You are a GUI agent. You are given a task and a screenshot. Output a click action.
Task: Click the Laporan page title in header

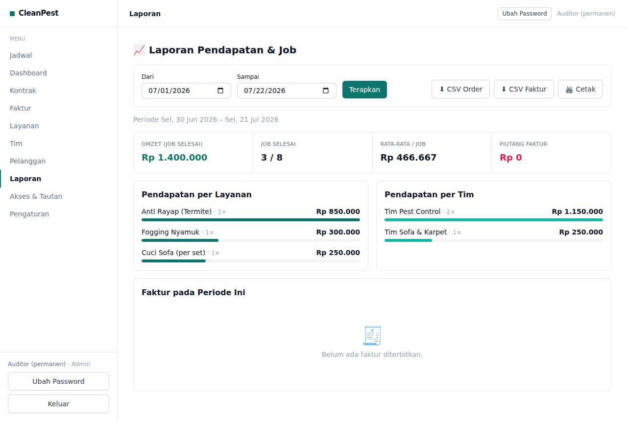(145, 14)
